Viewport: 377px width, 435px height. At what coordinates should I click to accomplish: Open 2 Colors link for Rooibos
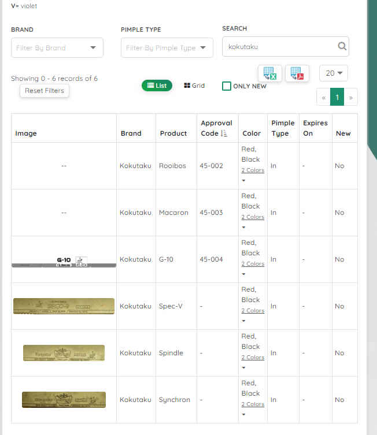pos(253,170)
